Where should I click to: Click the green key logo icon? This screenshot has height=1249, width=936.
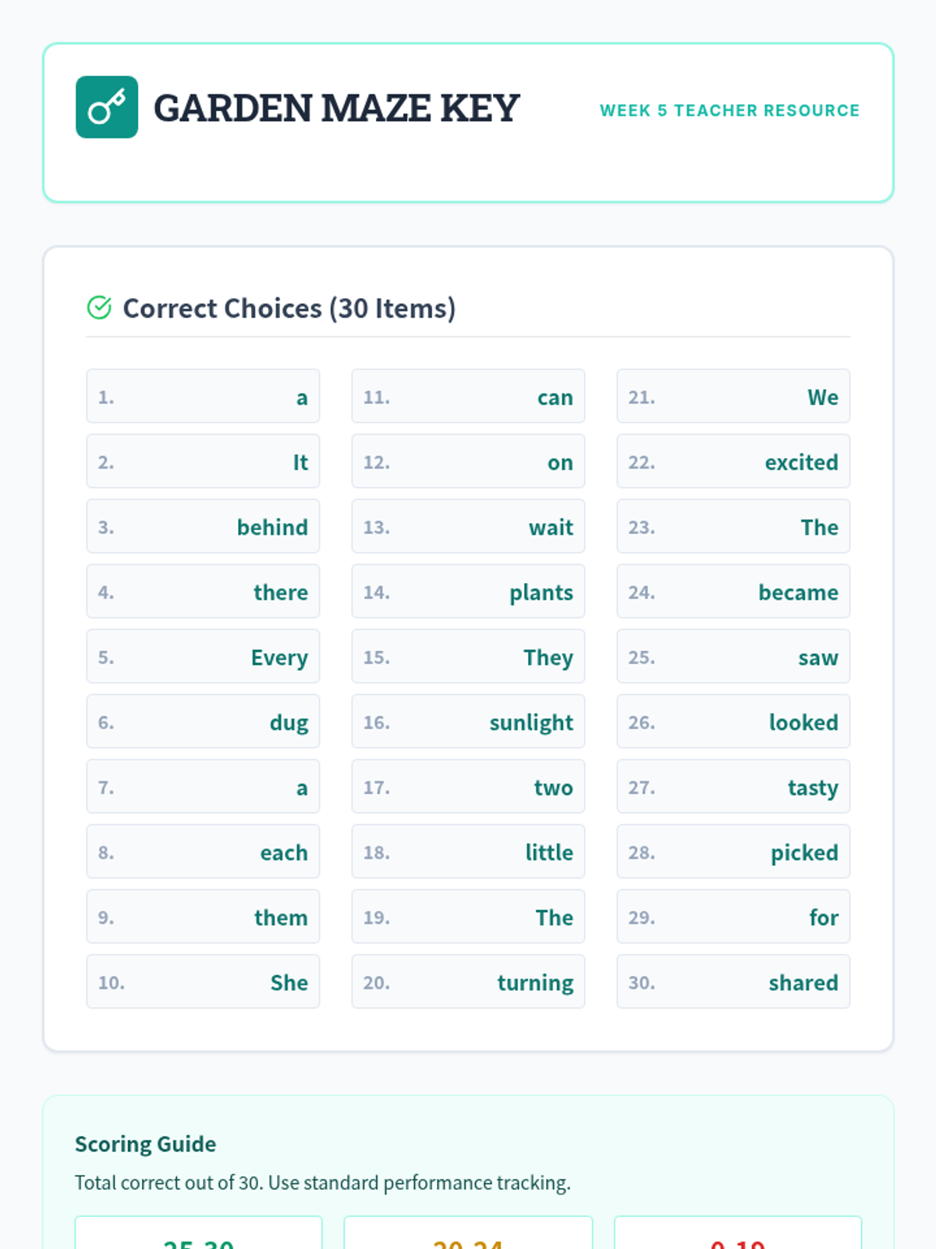[x=107, y=107]
